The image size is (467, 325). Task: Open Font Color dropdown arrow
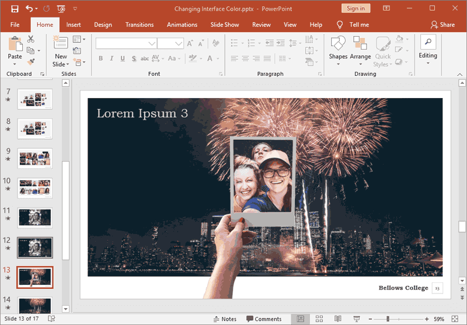pyautogui.click(x=218, y=58)
